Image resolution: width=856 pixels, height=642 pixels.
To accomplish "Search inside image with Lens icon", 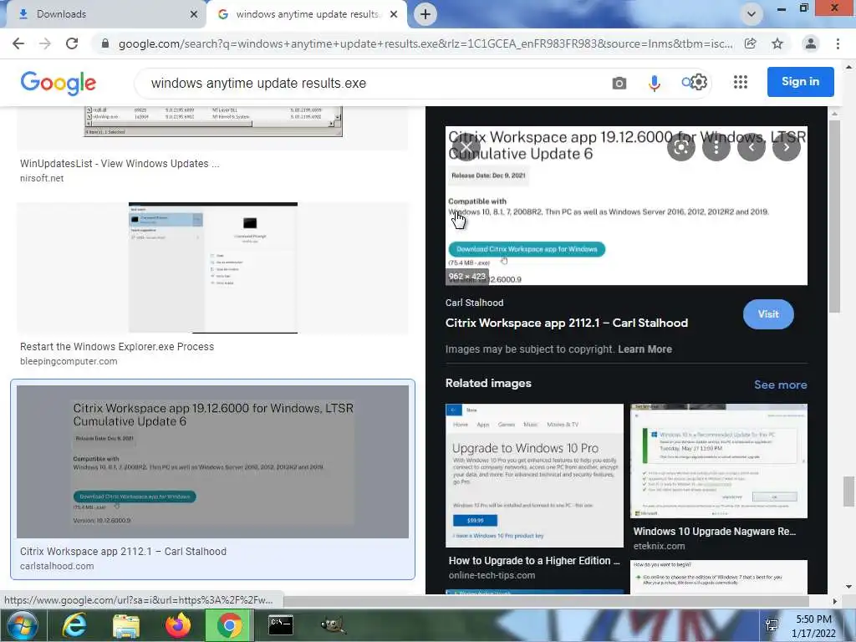I will (x=680, y=147).
